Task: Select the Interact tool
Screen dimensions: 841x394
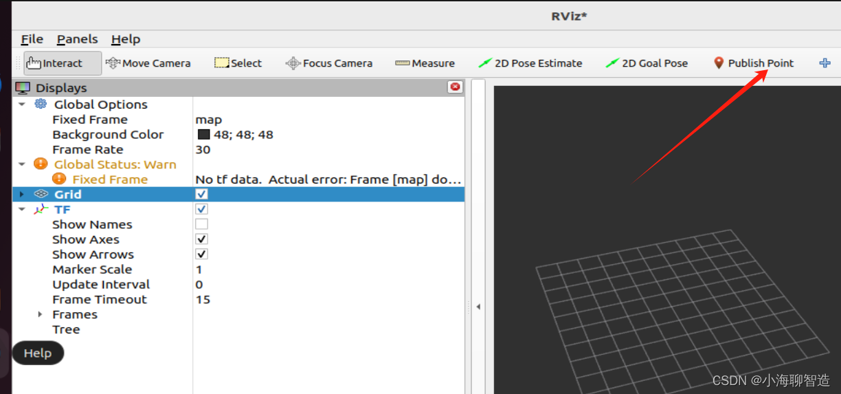Action: (x=62, y=63)
